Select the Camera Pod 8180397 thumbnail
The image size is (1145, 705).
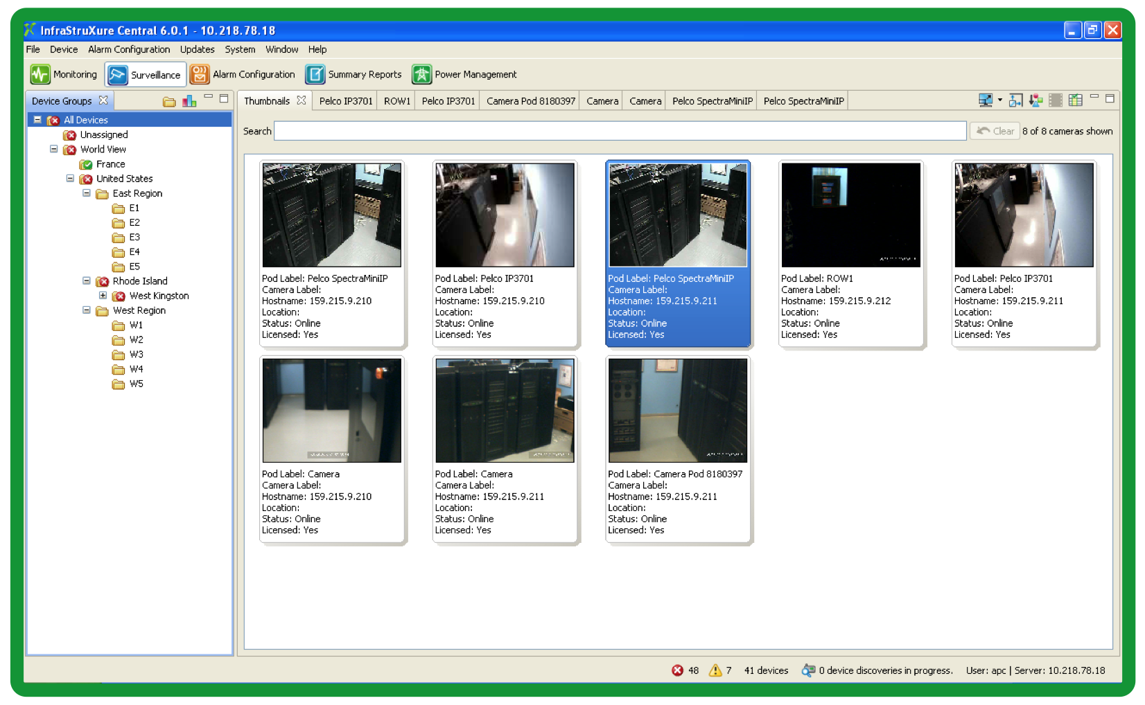[678, 449]
